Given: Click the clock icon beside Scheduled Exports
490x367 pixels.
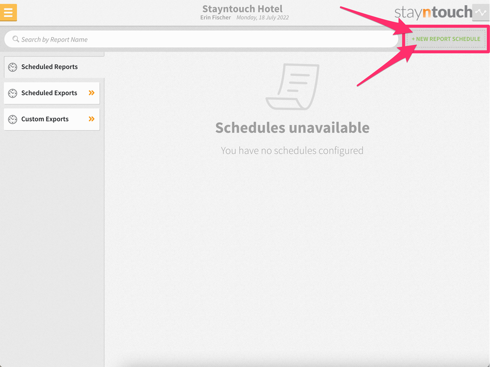Looking at the screenshot, I should pyautogui.click(x=12, y=93).
